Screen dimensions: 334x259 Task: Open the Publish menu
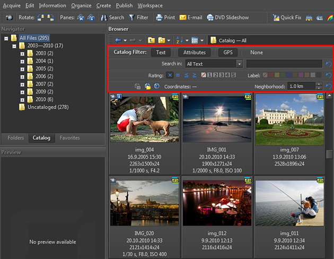124,5
